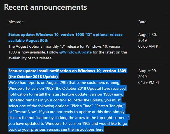The image size is (170, 134).
Task: Click the Date column header
Action: (142, 22)
